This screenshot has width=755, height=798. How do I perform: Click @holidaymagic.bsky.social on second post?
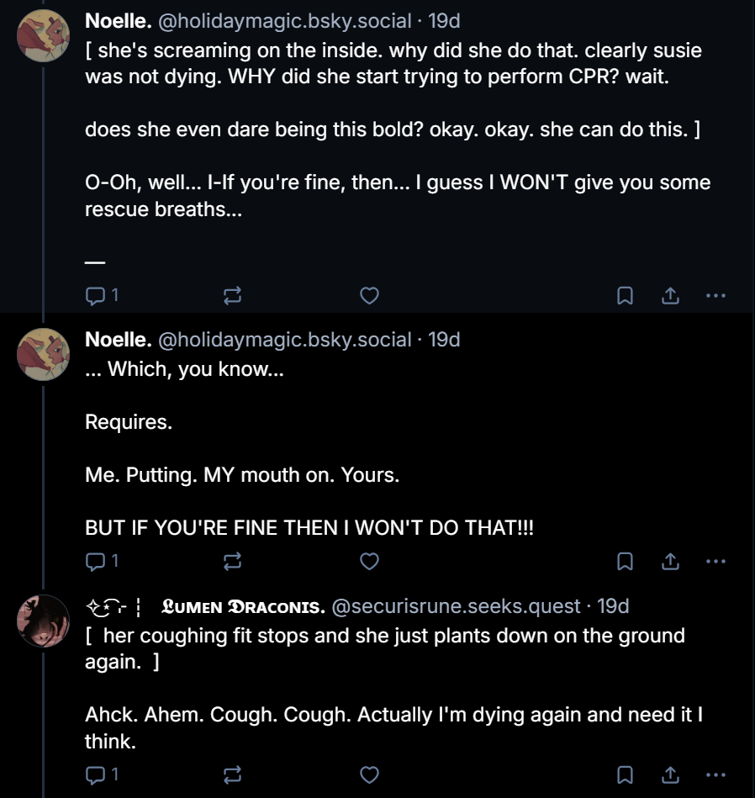pyautogui.click(x=284, y=340)
